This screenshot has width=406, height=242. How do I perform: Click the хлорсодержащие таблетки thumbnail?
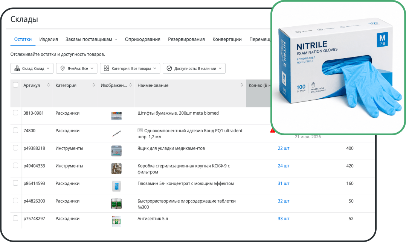(x=116, y=204)
